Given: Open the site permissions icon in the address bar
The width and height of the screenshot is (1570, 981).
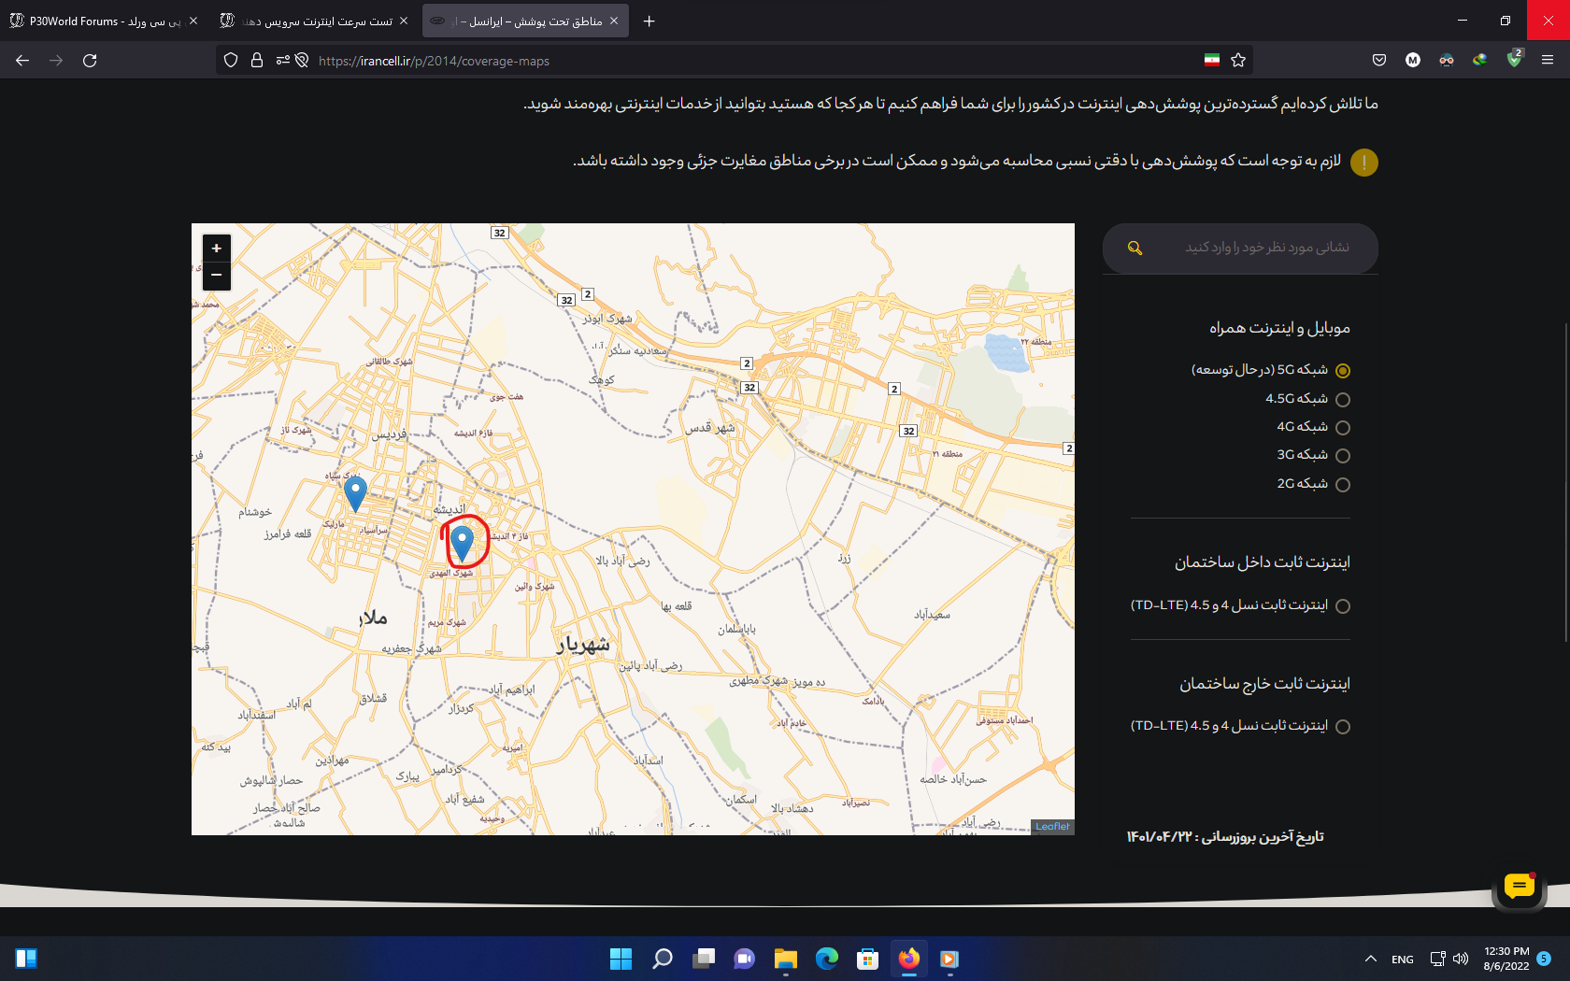Looking at the screenshot, I should (283, 60).
